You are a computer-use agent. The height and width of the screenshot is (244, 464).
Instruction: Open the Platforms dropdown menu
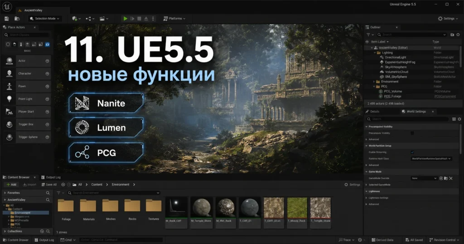point(174,18)
